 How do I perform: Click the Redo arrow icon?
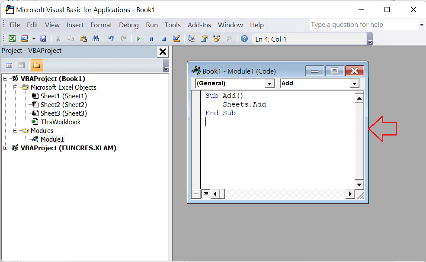[x=123, y=39]
